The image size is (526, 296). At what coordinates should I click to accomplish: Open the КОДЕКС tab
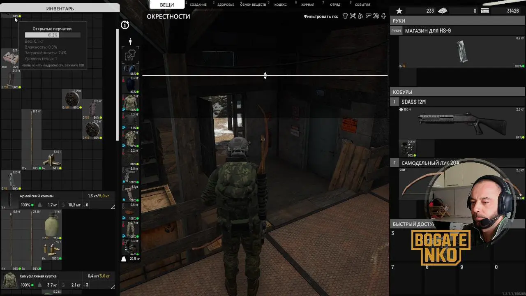click(280, 5)
